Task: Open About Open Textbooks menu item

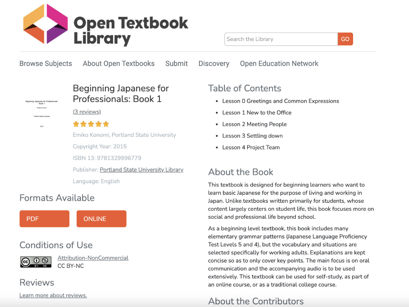Action: pos(119,64)
